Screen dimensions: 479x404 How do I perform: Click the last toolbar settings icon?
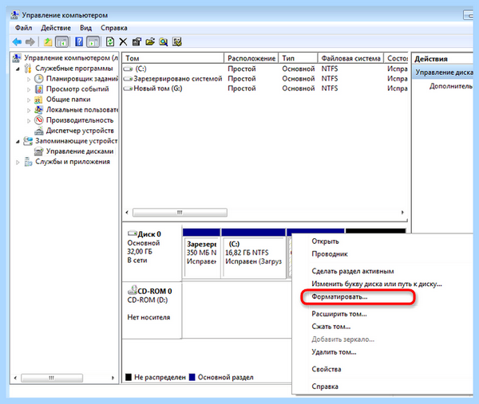pyautogui.click(x=177, y=41)
